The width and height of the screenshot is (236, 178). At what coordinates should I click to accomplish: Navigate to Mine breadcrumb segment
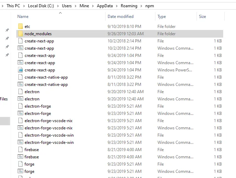coord(84,6)
